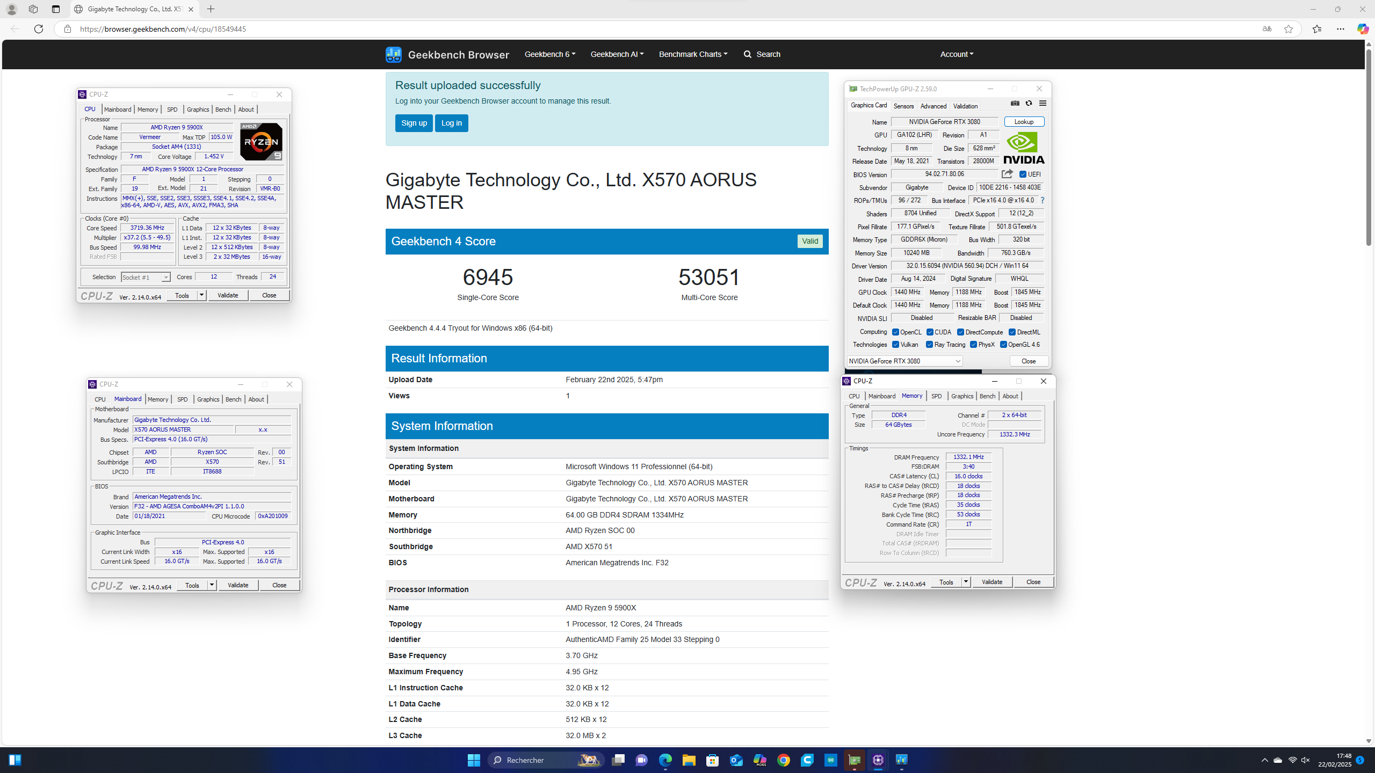Toggle the CUDA checkbox in GPU-Z
The width and height of the screenshot is (1375, 773).
930,332
